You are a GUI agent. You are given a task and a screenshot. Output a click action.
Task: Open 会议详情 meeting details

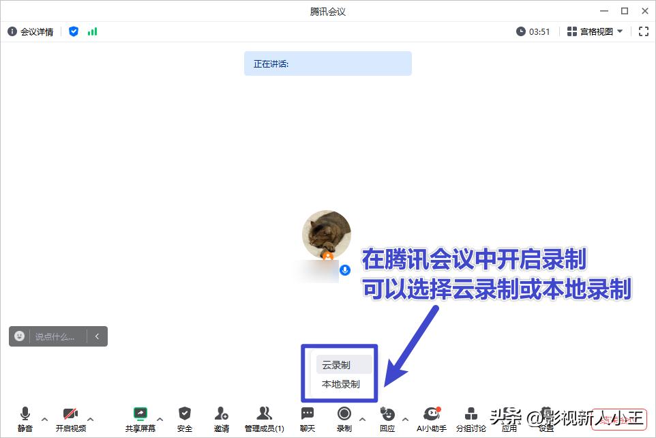pyautogui.click(x=31, y=32)
